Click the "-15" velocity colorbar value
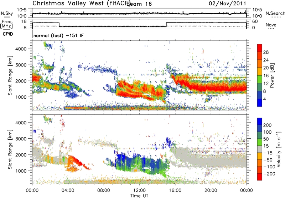The height and width of the screenshot is (198, 285). coord(268,153)
